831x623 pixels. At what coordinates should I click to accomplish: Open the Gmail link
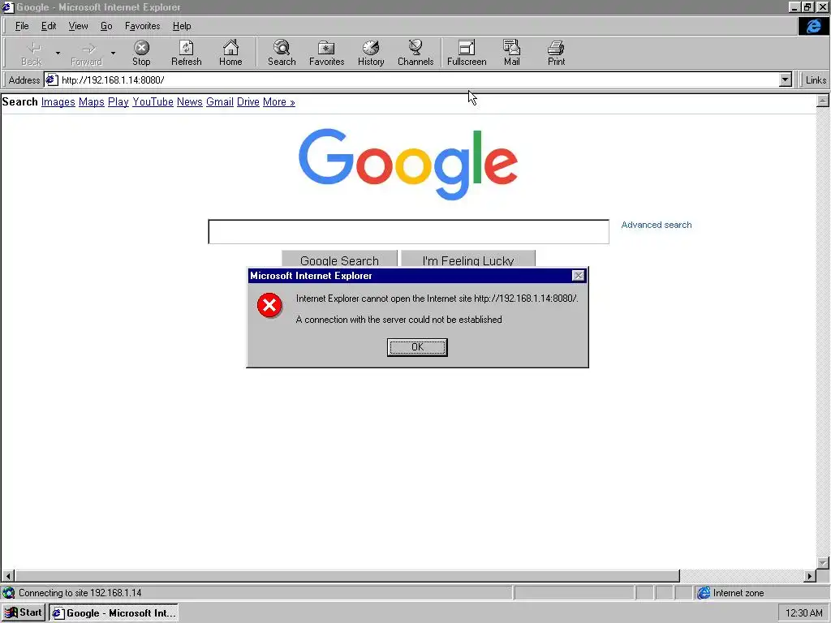coord(220,101)
